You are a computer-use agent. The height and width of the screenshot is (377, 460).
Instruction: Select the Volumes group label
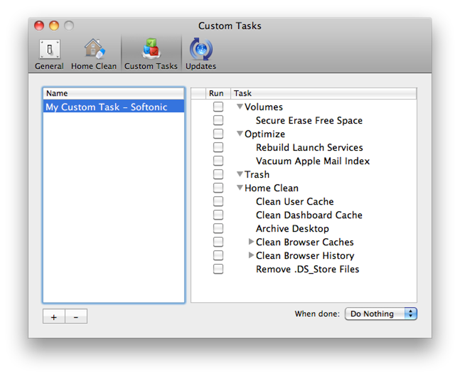coord(264,107)
